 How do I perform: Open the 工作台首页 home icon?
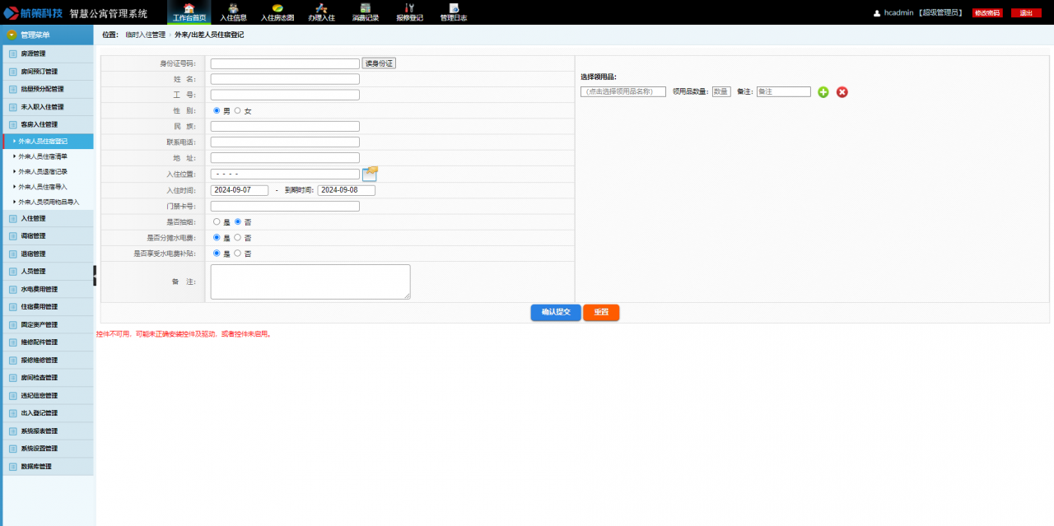pyautogui.click(x=189, y=9)
